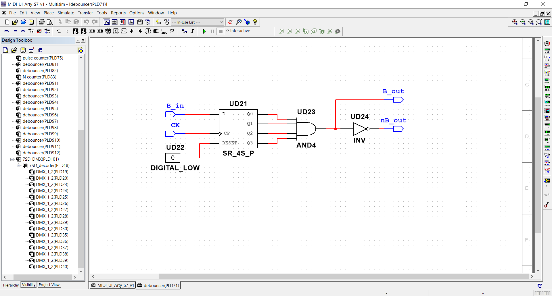
Task: Select debouncer(PLD96) in the design tree
Action: click(40, 115)
